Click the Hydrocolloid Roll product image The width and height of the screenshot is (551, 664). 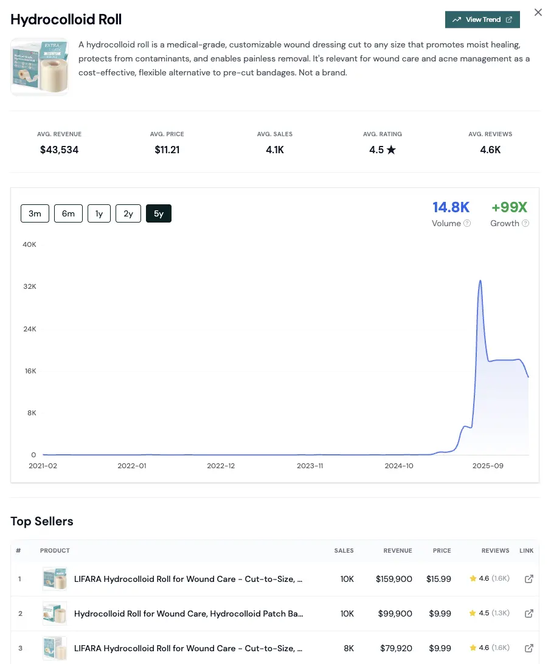pos(40,67)
